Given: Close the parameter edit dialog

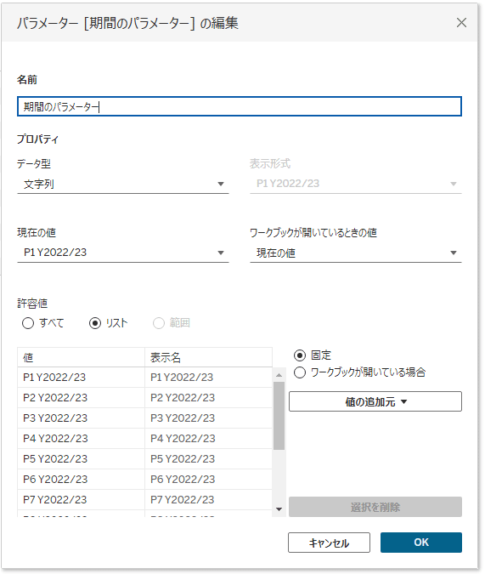Looking at the screenshot, I should tap(461, 23).
